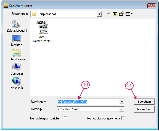Select the file der Garten.m2ts
This screenshot has width=159, height=131.
point(42,32)
